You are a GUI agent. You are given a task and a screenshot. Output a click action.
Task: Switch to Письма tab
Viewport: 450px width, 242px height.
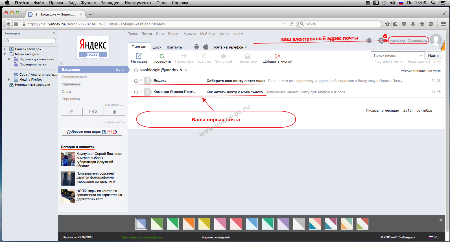pos(139,47)
